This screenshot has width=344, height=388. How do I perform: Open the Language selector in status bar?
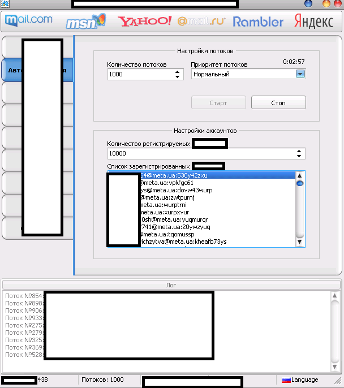coord(300,380)
